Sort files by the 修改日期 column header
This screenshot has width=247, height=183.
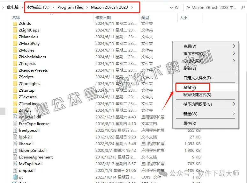[103, 18]
